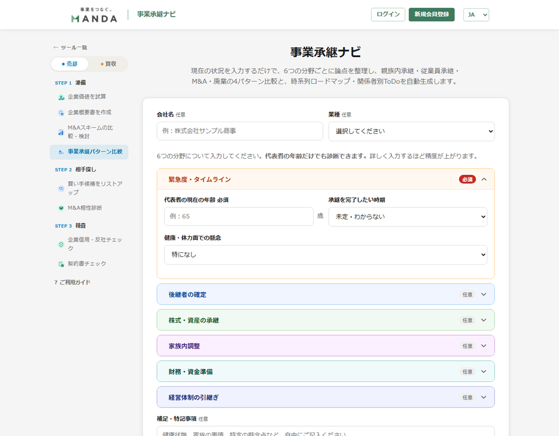Open 企業信用・反社チェック in the sidebar
559x436 pixels.
pos(89,244)
